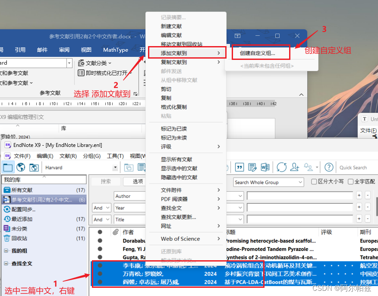Image resolution: width=378 pixels, height=296 pixels.
Task: Open And operator dropdown beside Year
Action: [x=101, y=208]
